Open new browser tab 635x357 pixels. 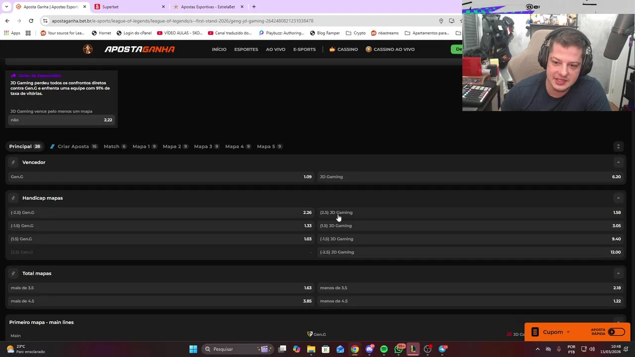coord(254,7)
